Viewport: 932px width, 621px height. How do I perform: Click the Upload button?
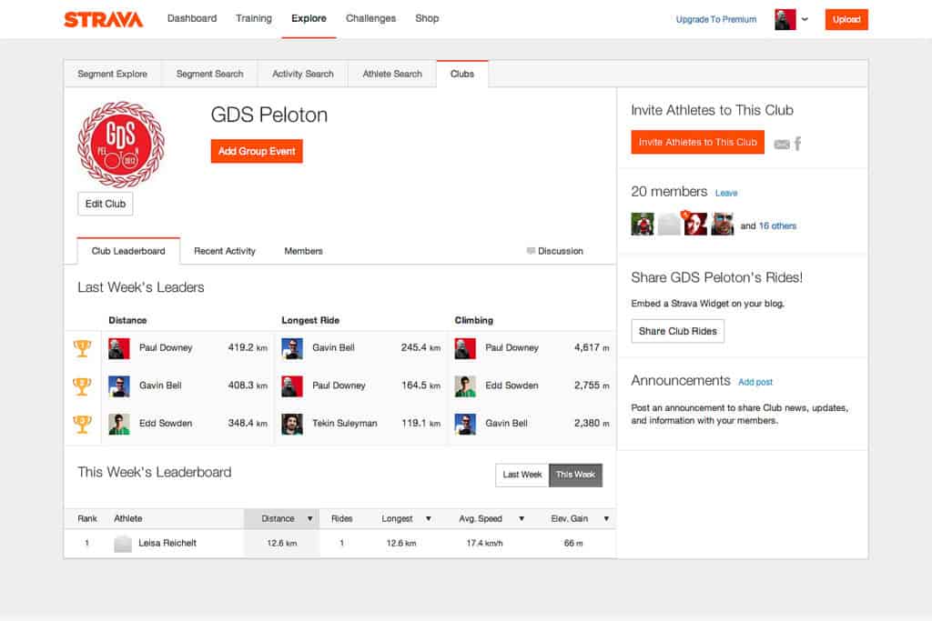tap(846, 20)
